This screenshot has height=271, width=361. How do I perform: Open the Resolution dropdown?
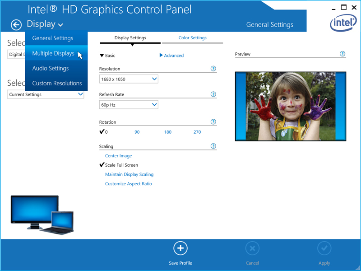129,79
